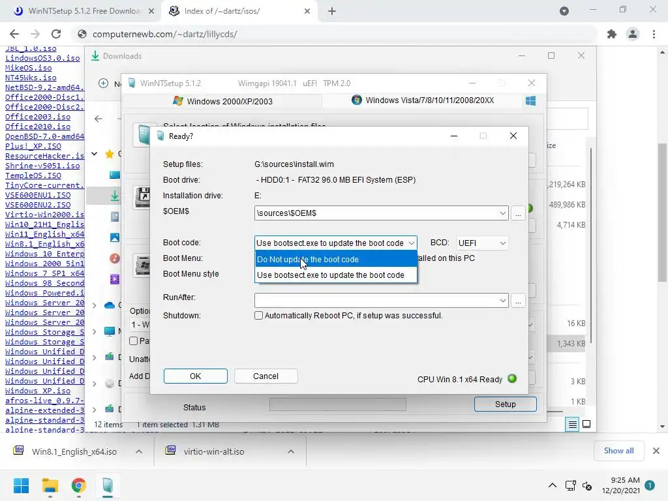Browse for RunAfter file with ellipsis button
The width and height of the screenshot is (668, 501).
(x=518, y=300)
